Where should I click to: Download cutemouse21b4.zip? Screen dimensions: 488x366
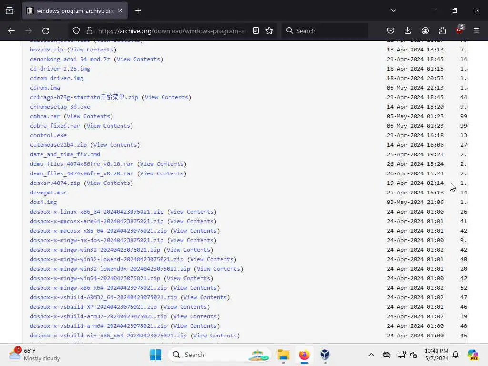click(x=59, y=145)
